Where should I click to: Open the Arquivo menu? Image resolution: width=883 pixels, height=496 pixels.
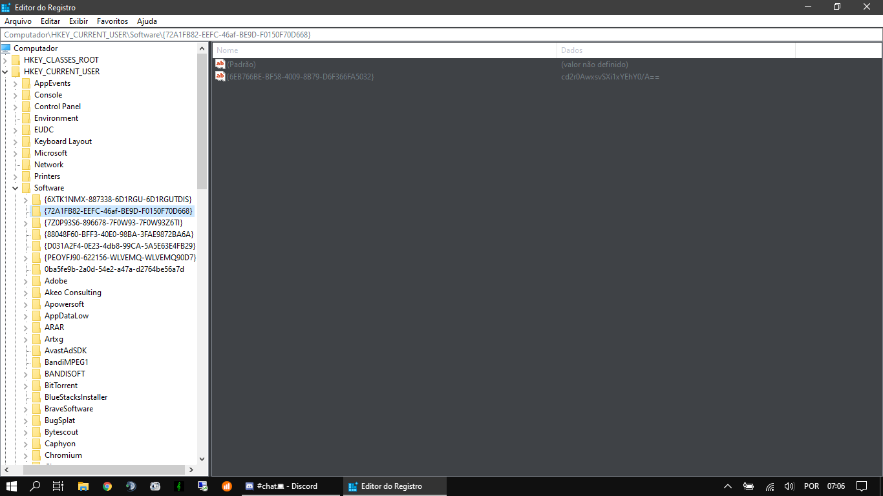pos(18,21)
